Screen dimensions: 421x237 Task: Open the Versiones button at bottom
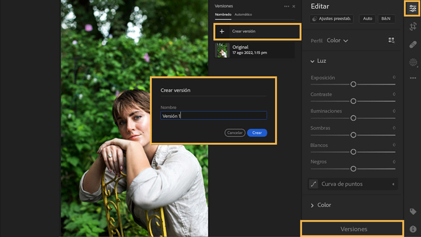(x=352, y=229)
